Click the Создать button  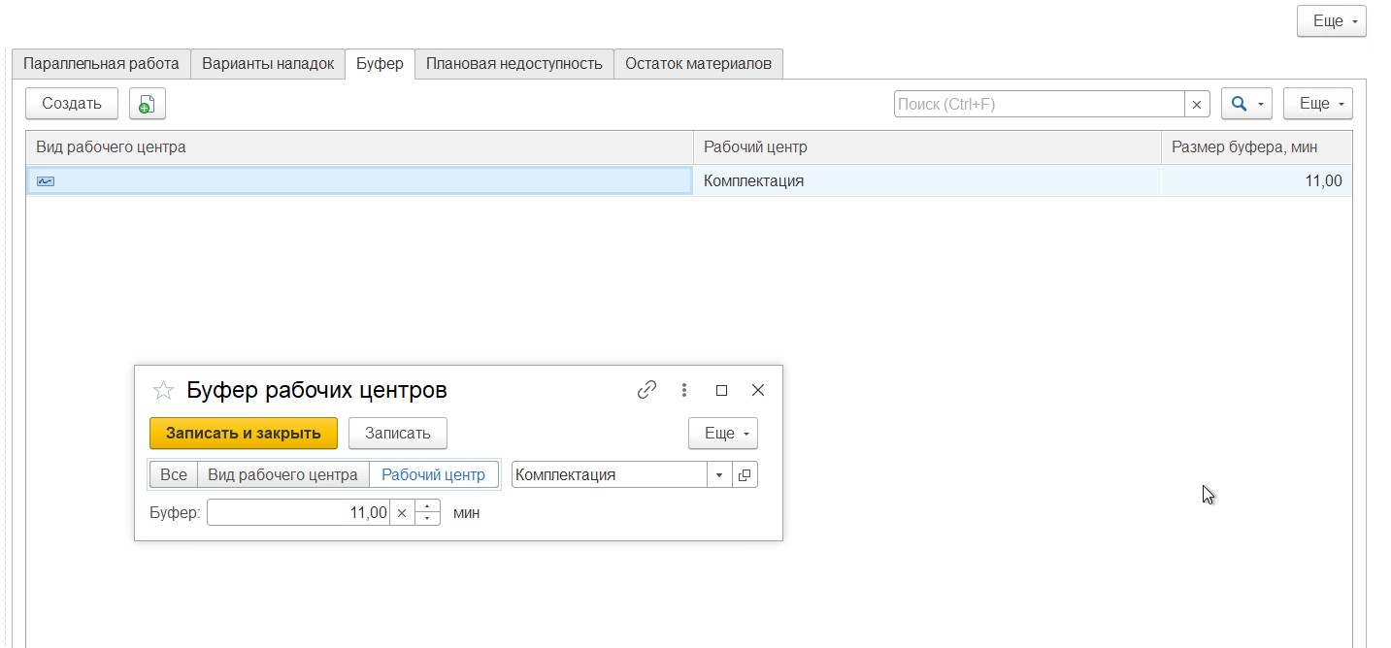click(x=72, y=104)
